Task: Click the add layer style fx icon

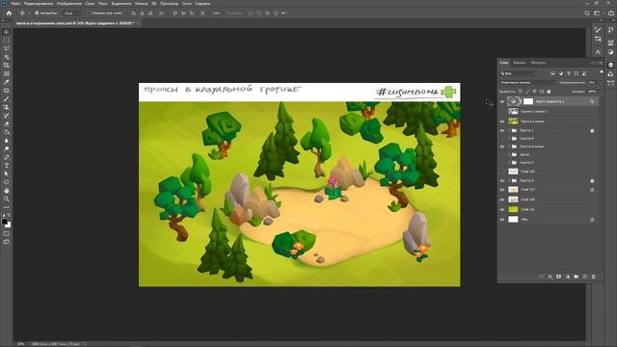Action: (550, 277)
